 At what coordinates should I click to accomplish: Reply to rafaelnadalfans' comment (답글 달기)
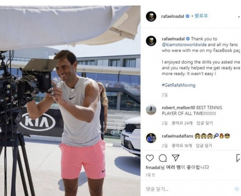click(204, 145)
